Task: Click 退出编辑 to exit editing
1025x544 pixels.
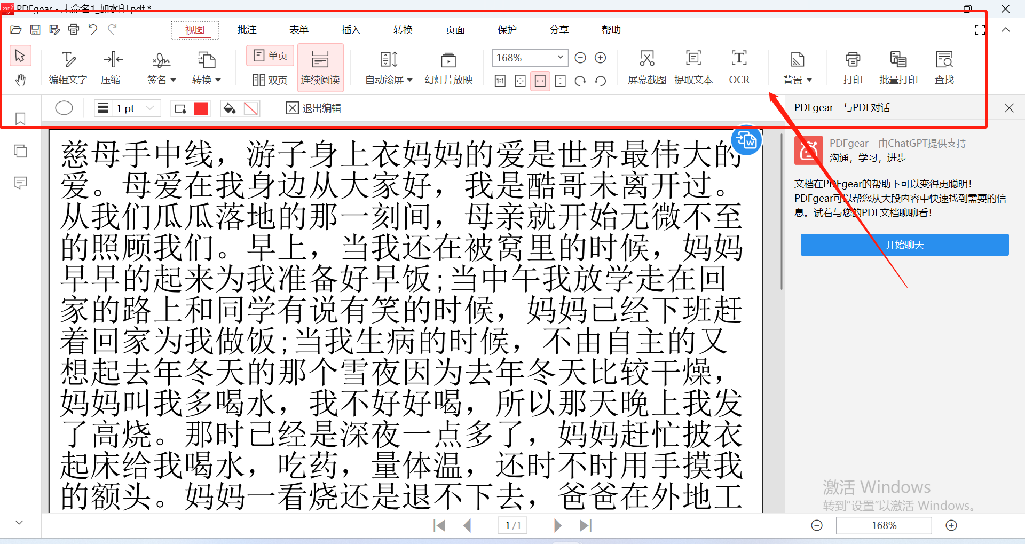Action: [x=314, y=108]
